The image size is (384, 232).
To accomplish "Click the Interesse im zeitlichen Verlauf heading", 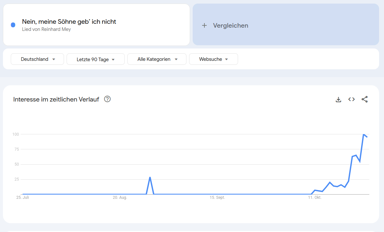I will (56, 100).
